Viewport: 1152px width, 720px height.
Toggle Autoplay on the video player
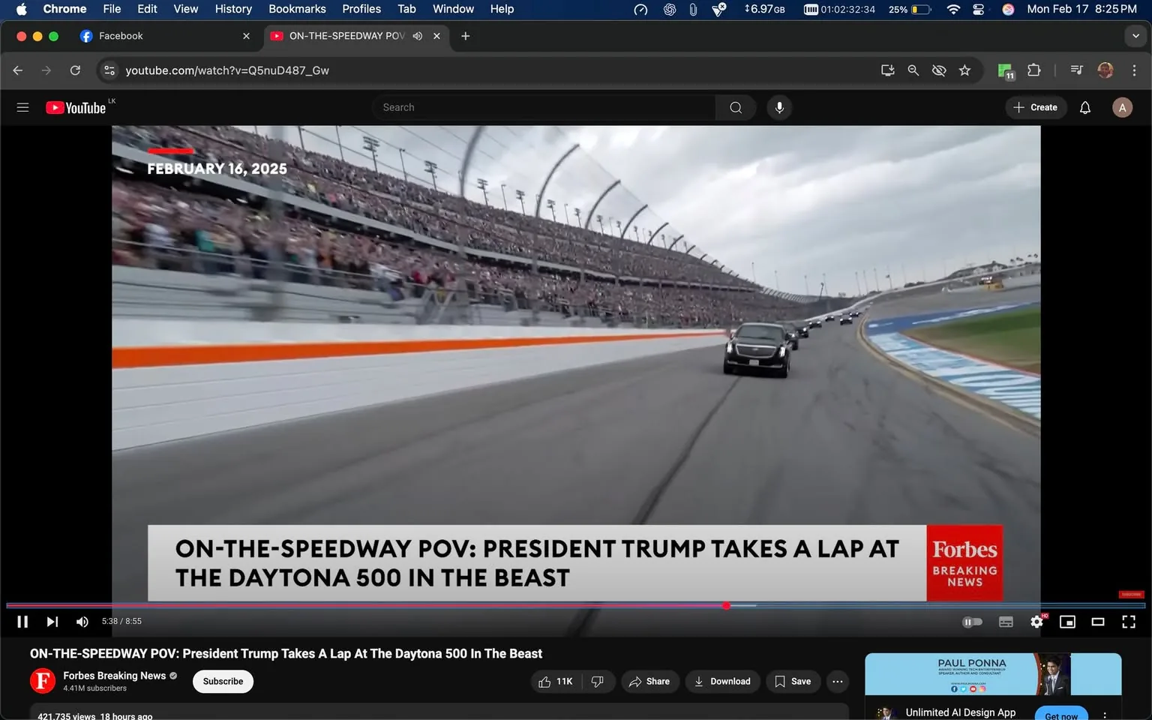(972, 621)
